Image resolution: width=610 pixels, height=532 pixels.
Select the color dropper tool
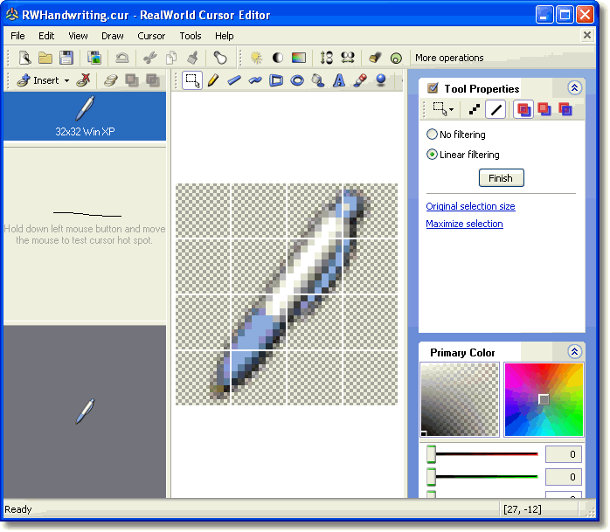(360, 80)
